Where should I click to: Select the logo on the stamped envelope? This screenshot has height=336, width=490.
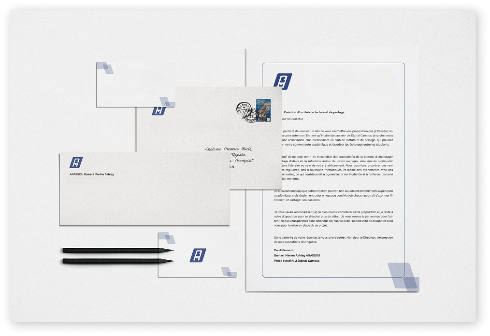tap(159, 110)
